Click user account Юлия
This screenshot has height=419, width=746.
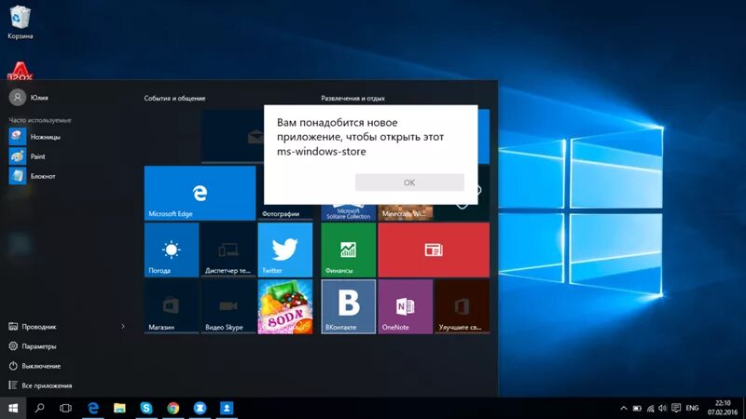tap(29, 98)
